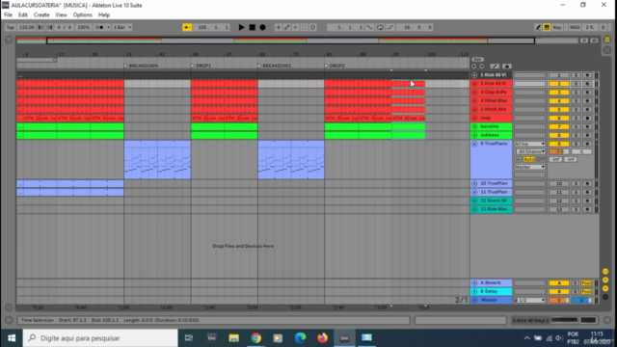Enable Key map mode switch
Screen dimensions: 617x347
(x=557, y=27)
